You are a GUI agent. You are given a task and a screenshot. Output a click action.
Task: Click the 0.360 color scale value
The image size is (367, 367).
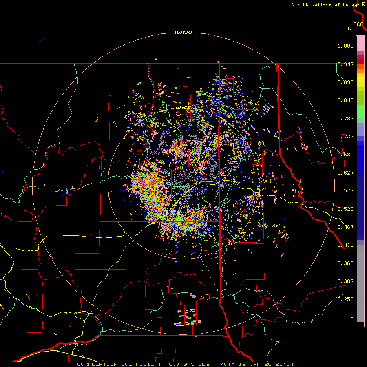click(x=345, y=263)
